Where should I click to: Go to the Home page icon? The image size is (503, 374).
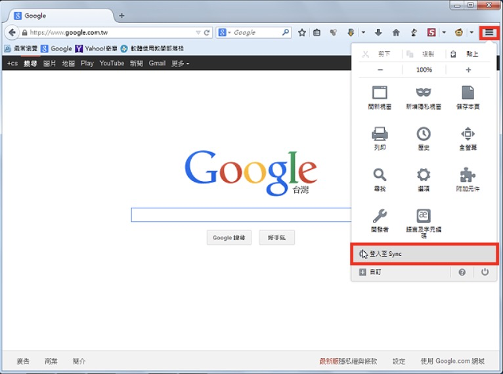[396, 32]
